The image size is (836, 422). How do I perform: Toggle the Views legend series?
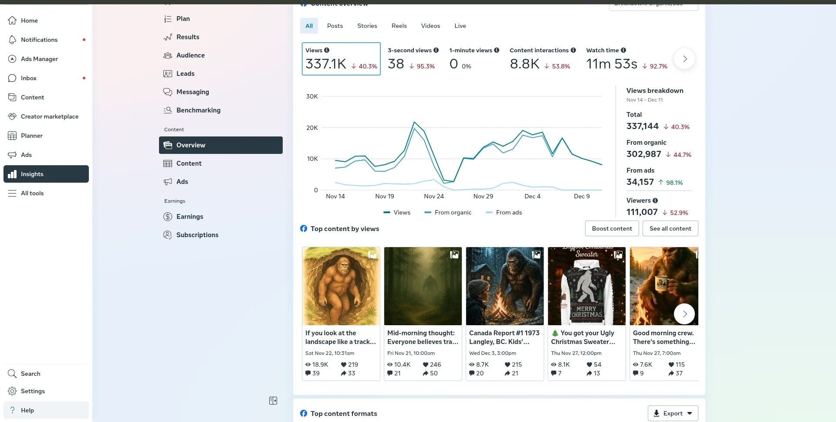tap(396, 212)
